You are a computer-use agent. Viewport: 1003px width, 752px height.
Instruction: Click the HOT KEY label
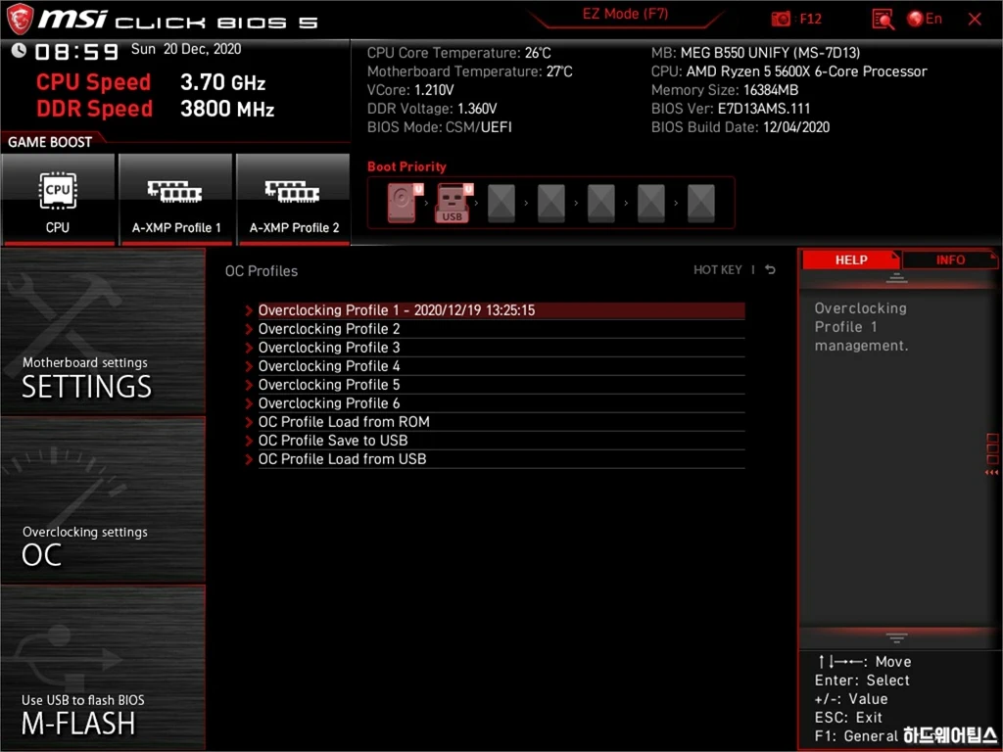pyautogui.click(x=718, y=270)
